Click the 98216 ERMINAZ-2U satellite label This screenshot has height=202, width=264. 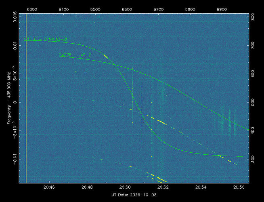[46, 39]
